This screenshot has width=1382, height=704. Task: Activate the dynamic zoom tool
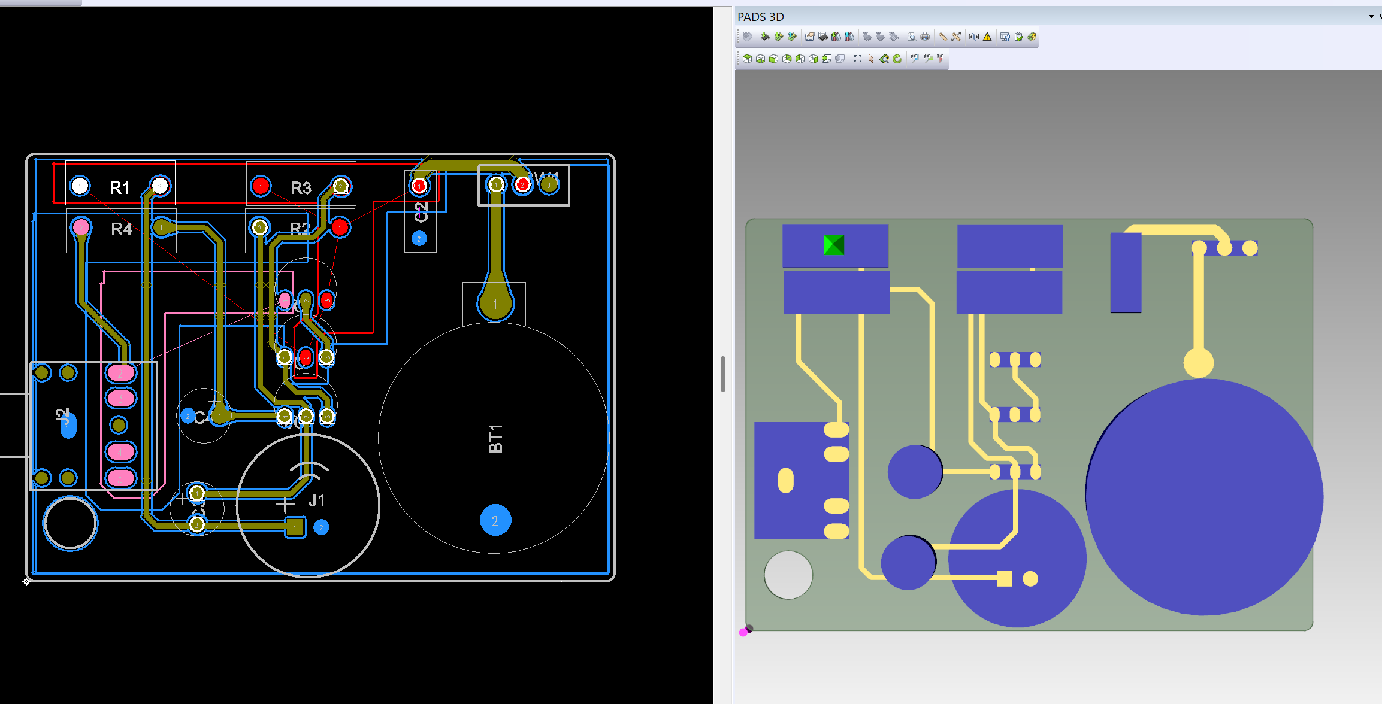pyautogui.click(x=885, y=59)
